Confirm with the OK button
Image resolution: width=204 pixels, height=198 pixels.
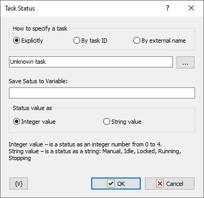[x=116, y=184]
